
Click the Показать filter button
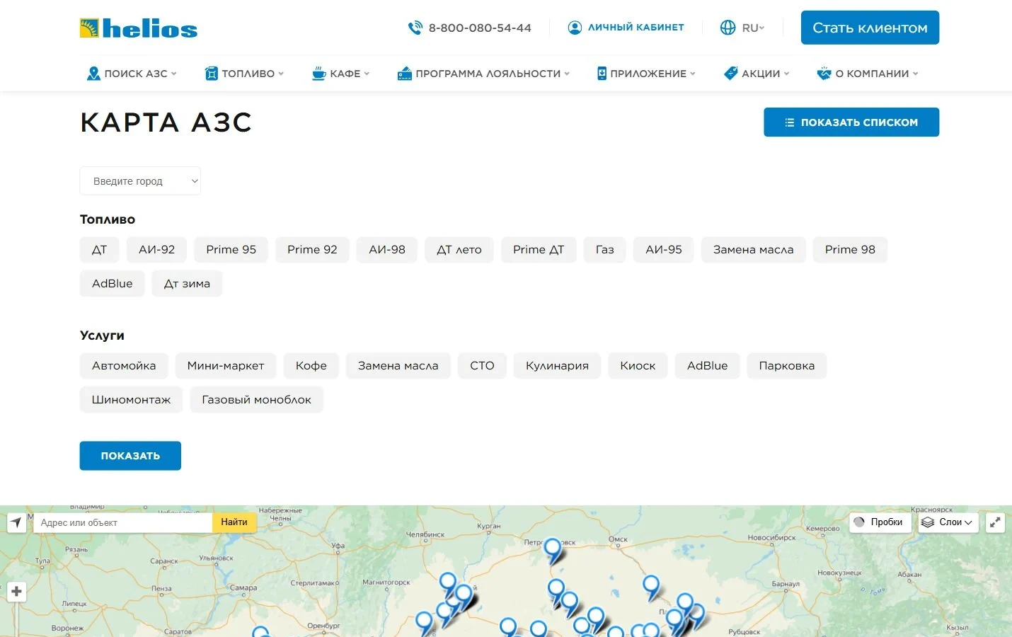[x=130, y=456]
